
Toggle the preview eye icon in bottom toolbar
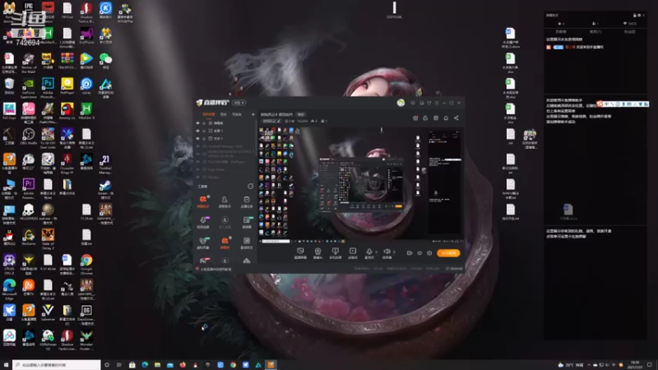(419, 253)
